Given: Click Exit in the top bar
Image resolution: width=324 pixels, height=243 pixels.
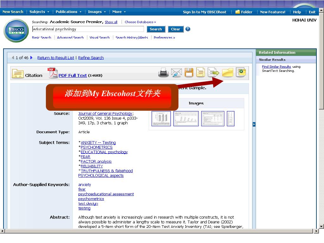Looking at the screenshot, I should [x=312, y=12].
